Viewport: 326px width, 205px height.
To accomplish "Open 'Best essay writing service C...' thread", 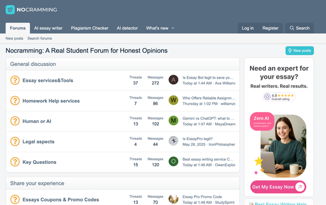I will pos(208,159).
